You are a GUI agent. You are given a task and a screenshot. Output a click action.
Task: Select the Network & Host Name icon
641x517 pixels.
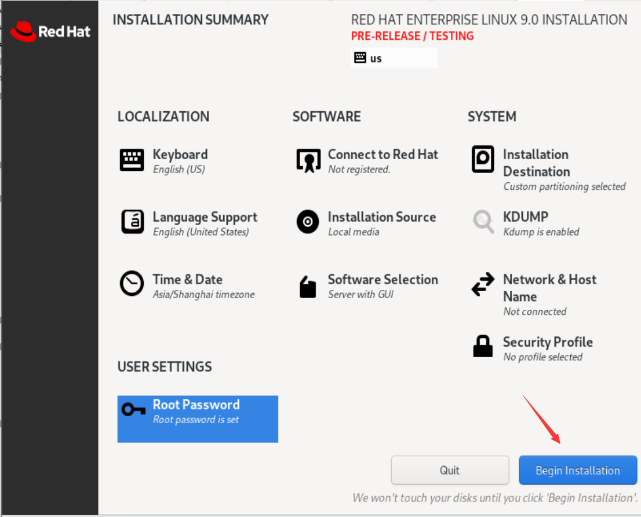[483, 285]
